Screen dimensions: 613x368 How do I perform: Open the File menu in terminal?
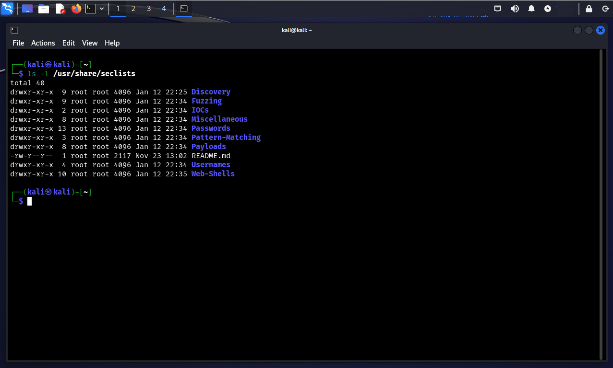(x=18, y=43)
